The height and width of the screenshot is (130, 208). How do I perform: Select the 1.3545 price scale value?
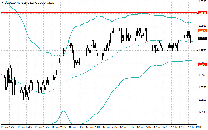pyautogui.click(x=202, y=112)
